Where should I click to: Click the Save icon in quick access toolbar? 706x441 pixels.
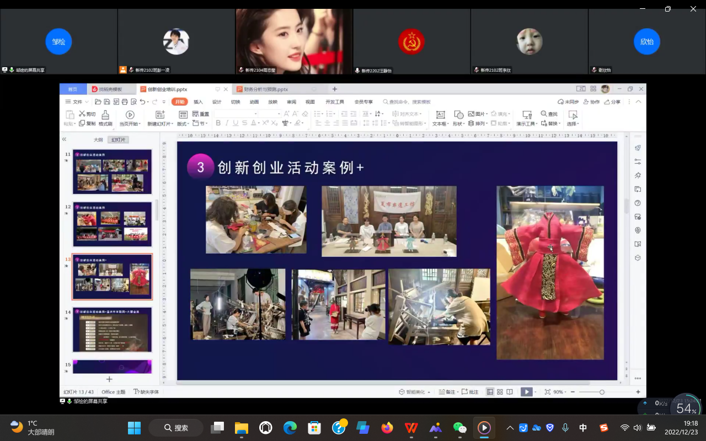pyautogui.click(x=107, y=102)
